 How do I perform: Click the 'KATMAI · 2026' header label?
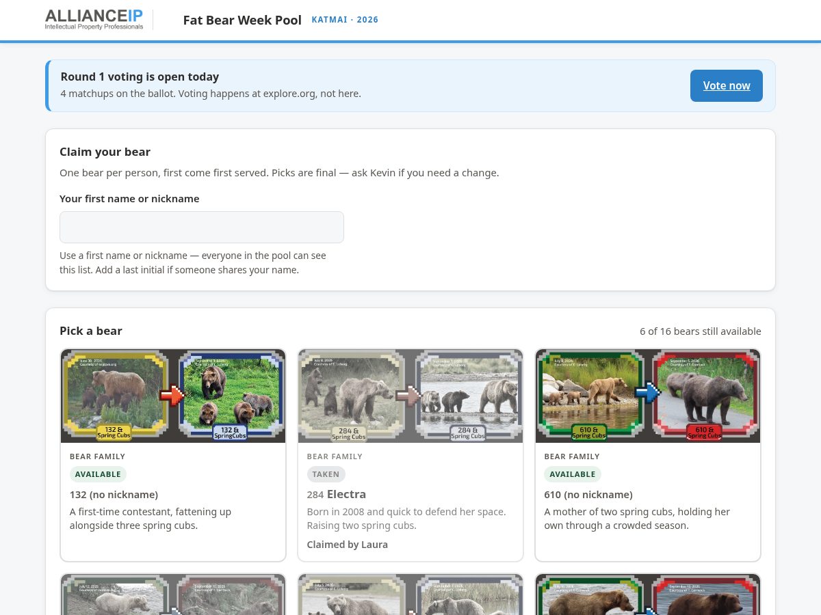(345, 20)
